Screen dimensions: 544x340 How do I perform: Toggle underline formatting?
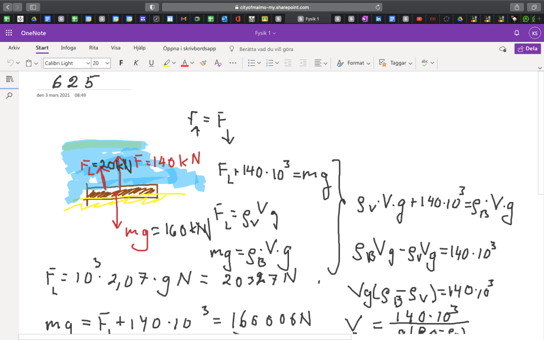151,63
